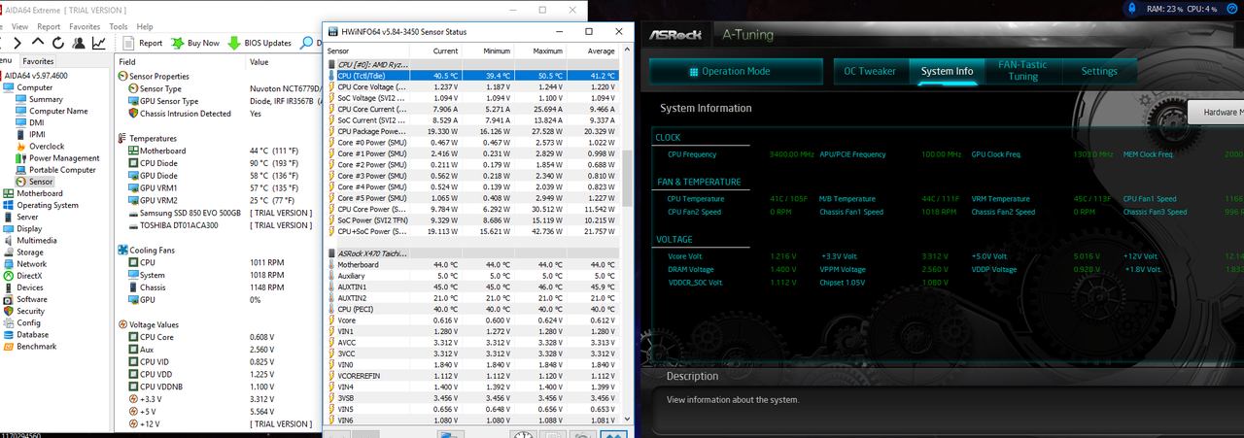
Task: Switch to Favorites tab in AIDA64 sidebar
Action: pyautogui.click(x=39, y=60)
